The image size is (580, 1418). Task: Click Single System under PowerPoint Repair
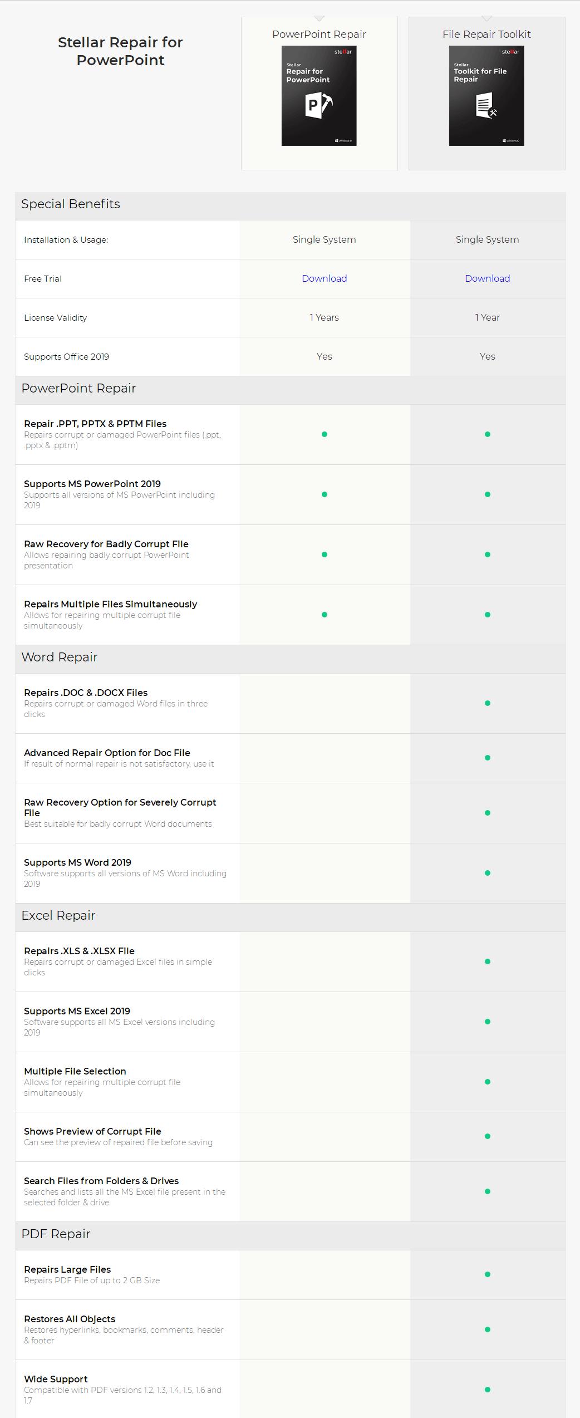[325, 239]
